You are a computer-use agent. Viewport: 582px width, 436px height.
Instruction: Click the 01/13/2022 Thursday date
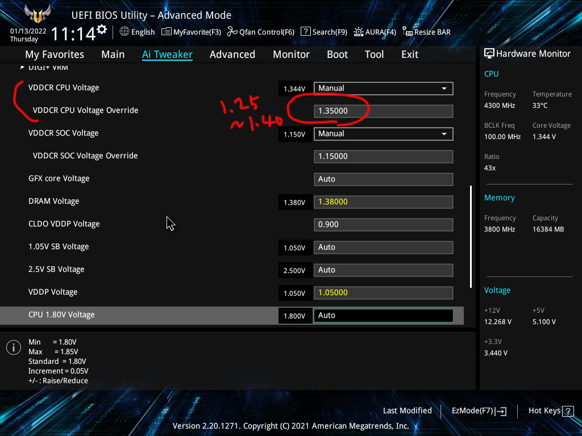tap(28, 35)
